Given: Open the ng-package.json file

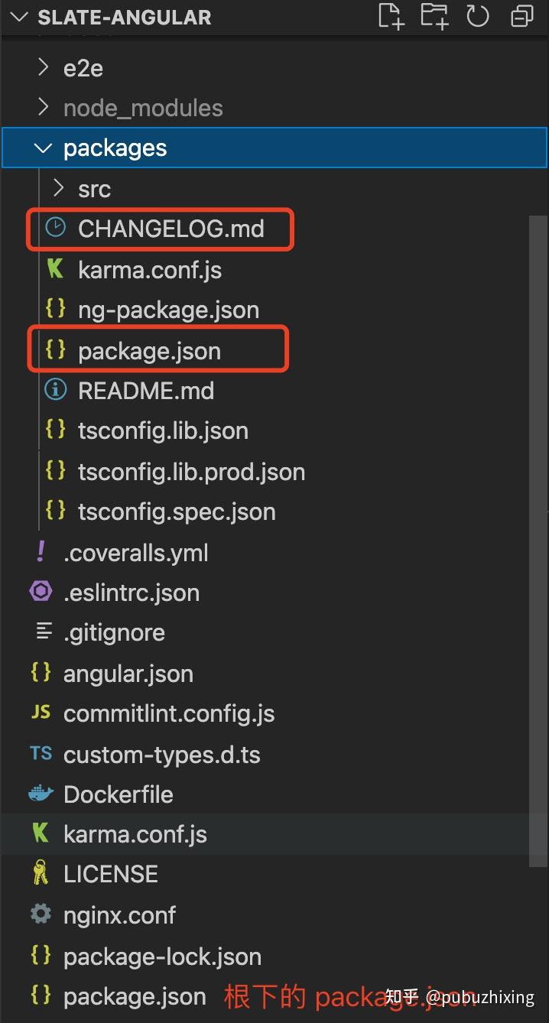Looking at the screenshot, I should 168,310.
